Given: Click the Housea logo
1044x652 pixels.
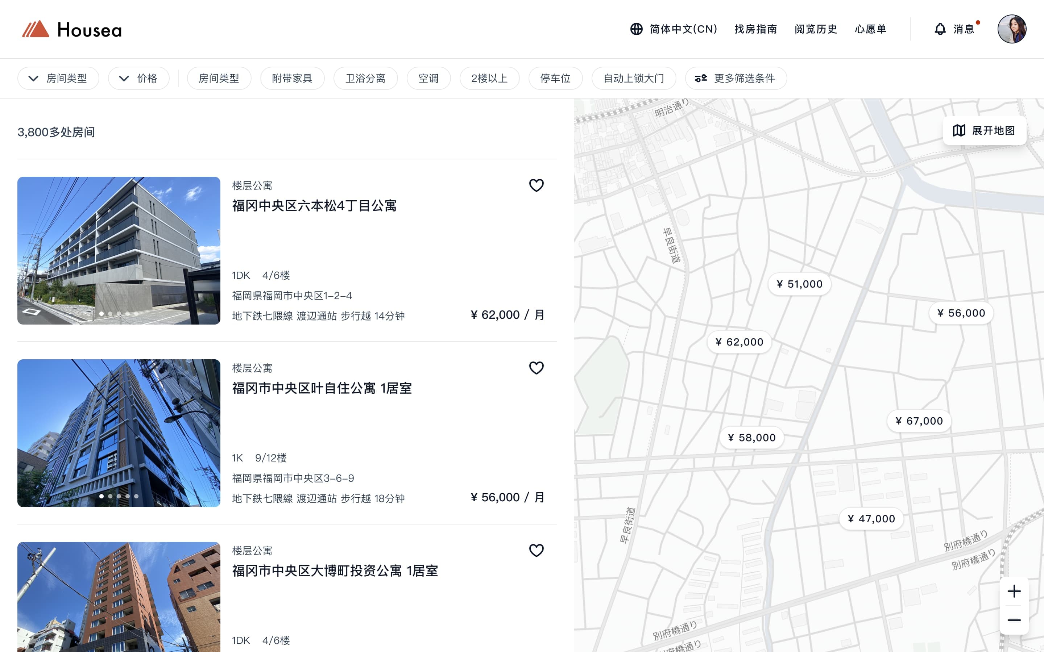Looking at the screenshot, I should point(72,29).
